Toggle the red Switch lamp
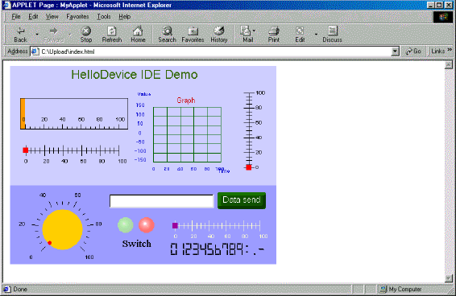Screen dimensions: 456x296 tap(147, 225)
